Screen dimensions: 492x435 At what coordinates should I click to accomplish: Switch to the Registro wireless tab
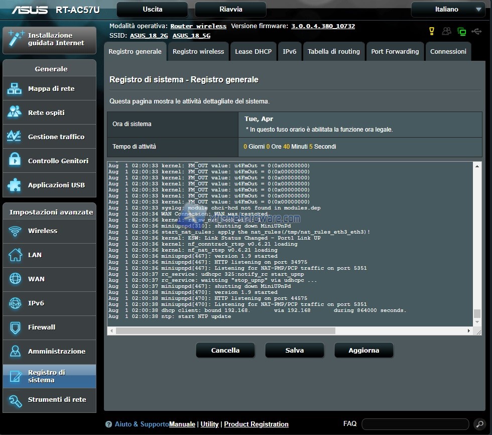(198, 52)
